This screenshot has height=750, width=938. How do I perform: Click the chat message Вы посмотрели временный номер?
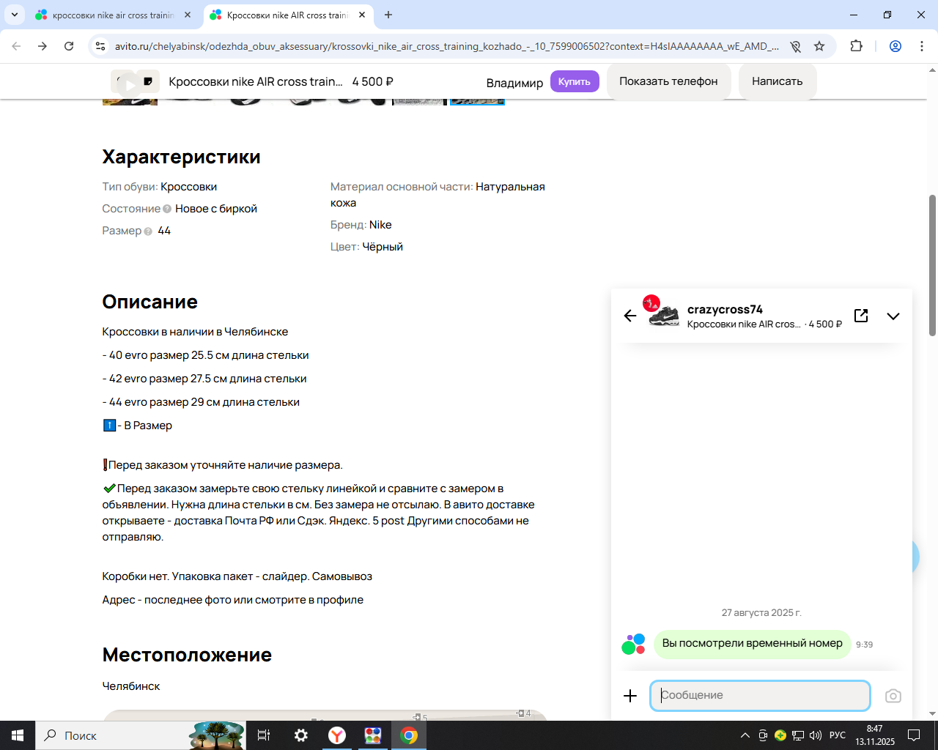click(x=752, y=644)
